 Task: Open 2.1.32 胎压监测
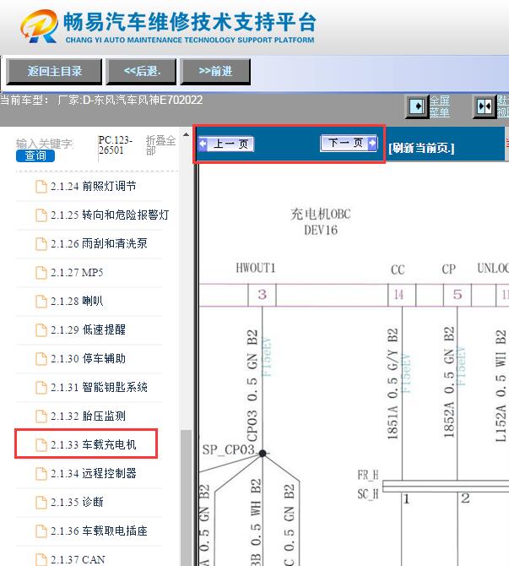coord(88,416)
